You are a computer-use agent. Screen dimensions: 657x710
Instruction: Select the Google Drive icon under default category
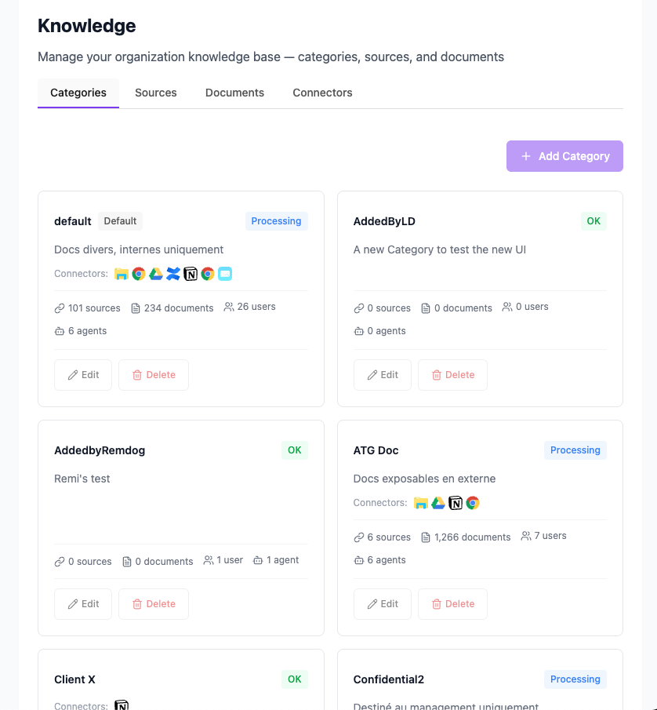(x=156, y=273)
